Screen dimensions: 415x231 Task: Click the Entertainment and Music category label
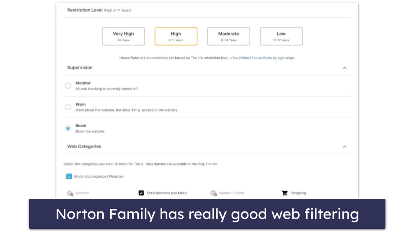pos(167,193)
